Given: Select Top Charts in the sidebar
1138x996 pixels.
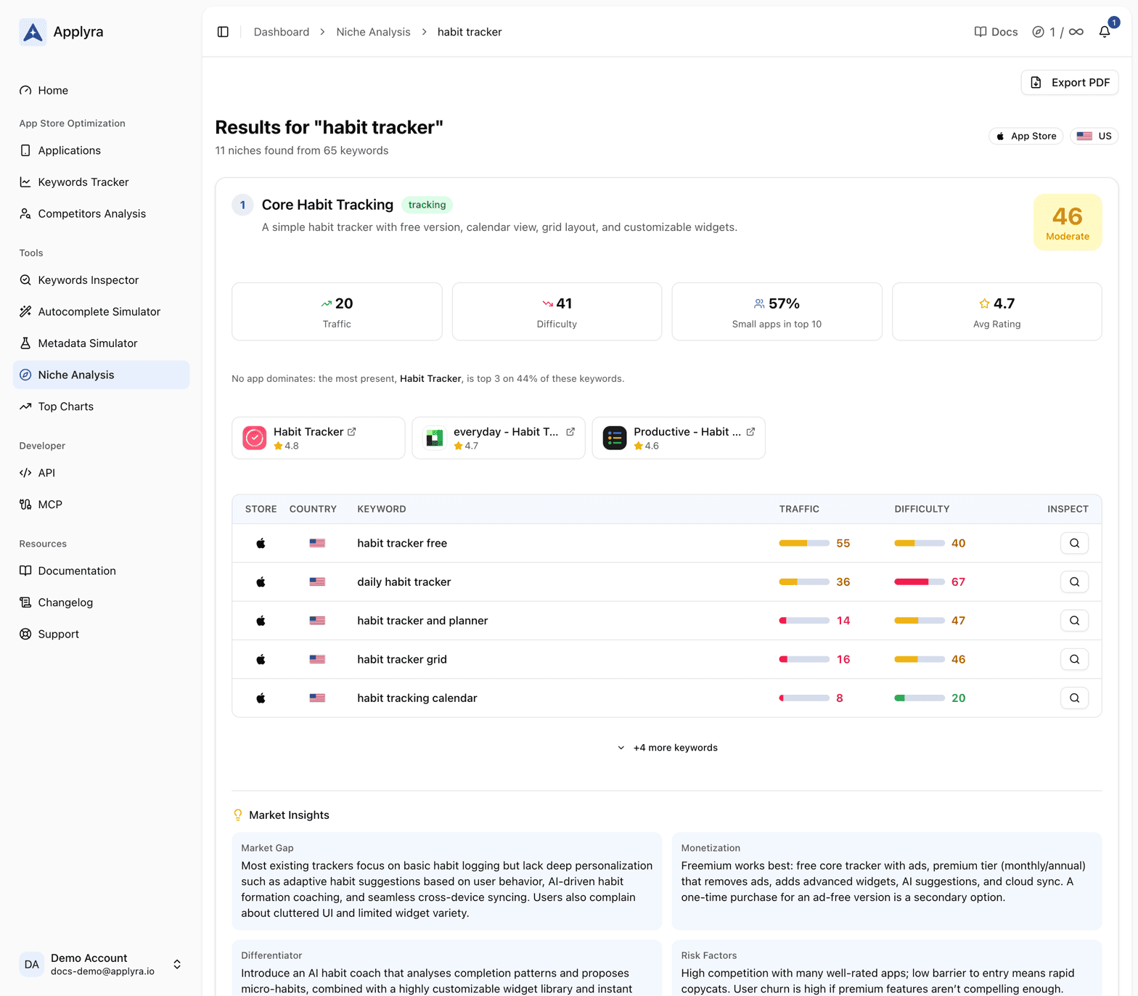Looking at the screenshot, I should 101,407.
